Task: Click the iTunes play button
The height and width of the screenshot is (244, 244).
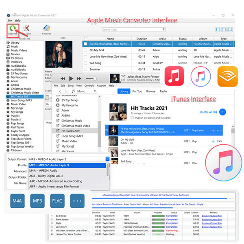Action: tap(71, 78)
